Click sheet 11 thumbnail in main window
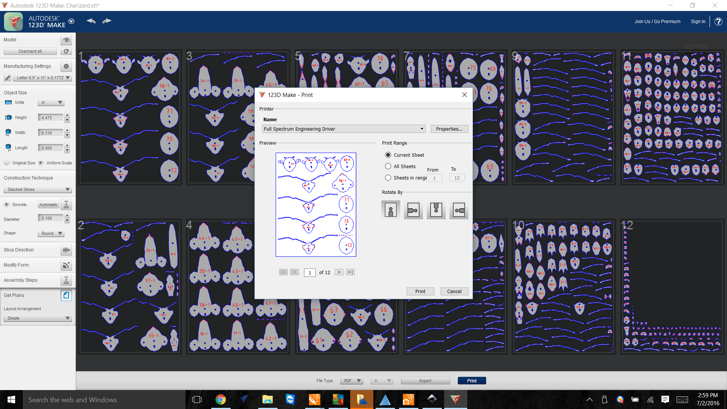 672,117
